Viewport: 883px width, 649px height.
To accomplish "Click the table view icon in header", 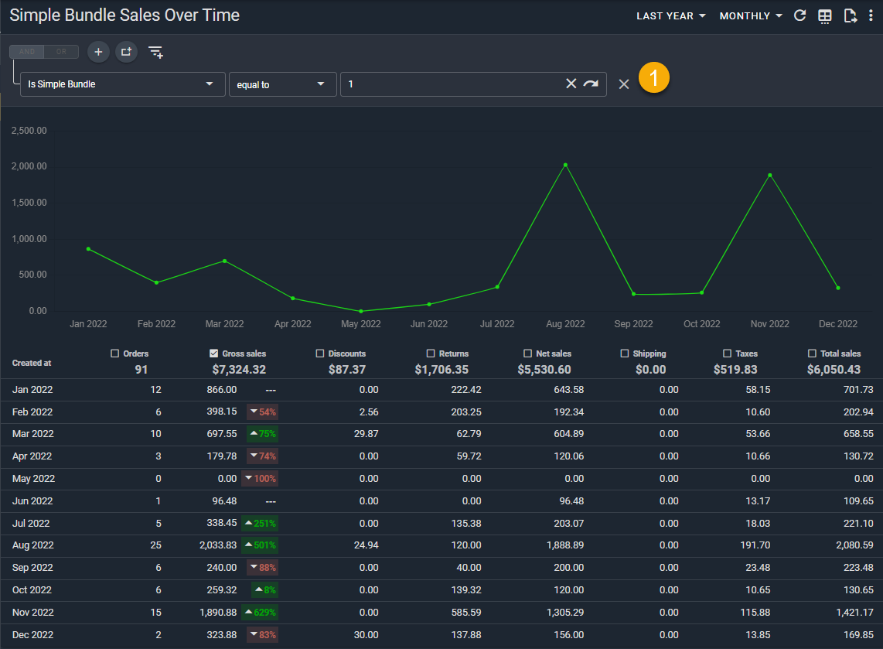I will point(825,16).
